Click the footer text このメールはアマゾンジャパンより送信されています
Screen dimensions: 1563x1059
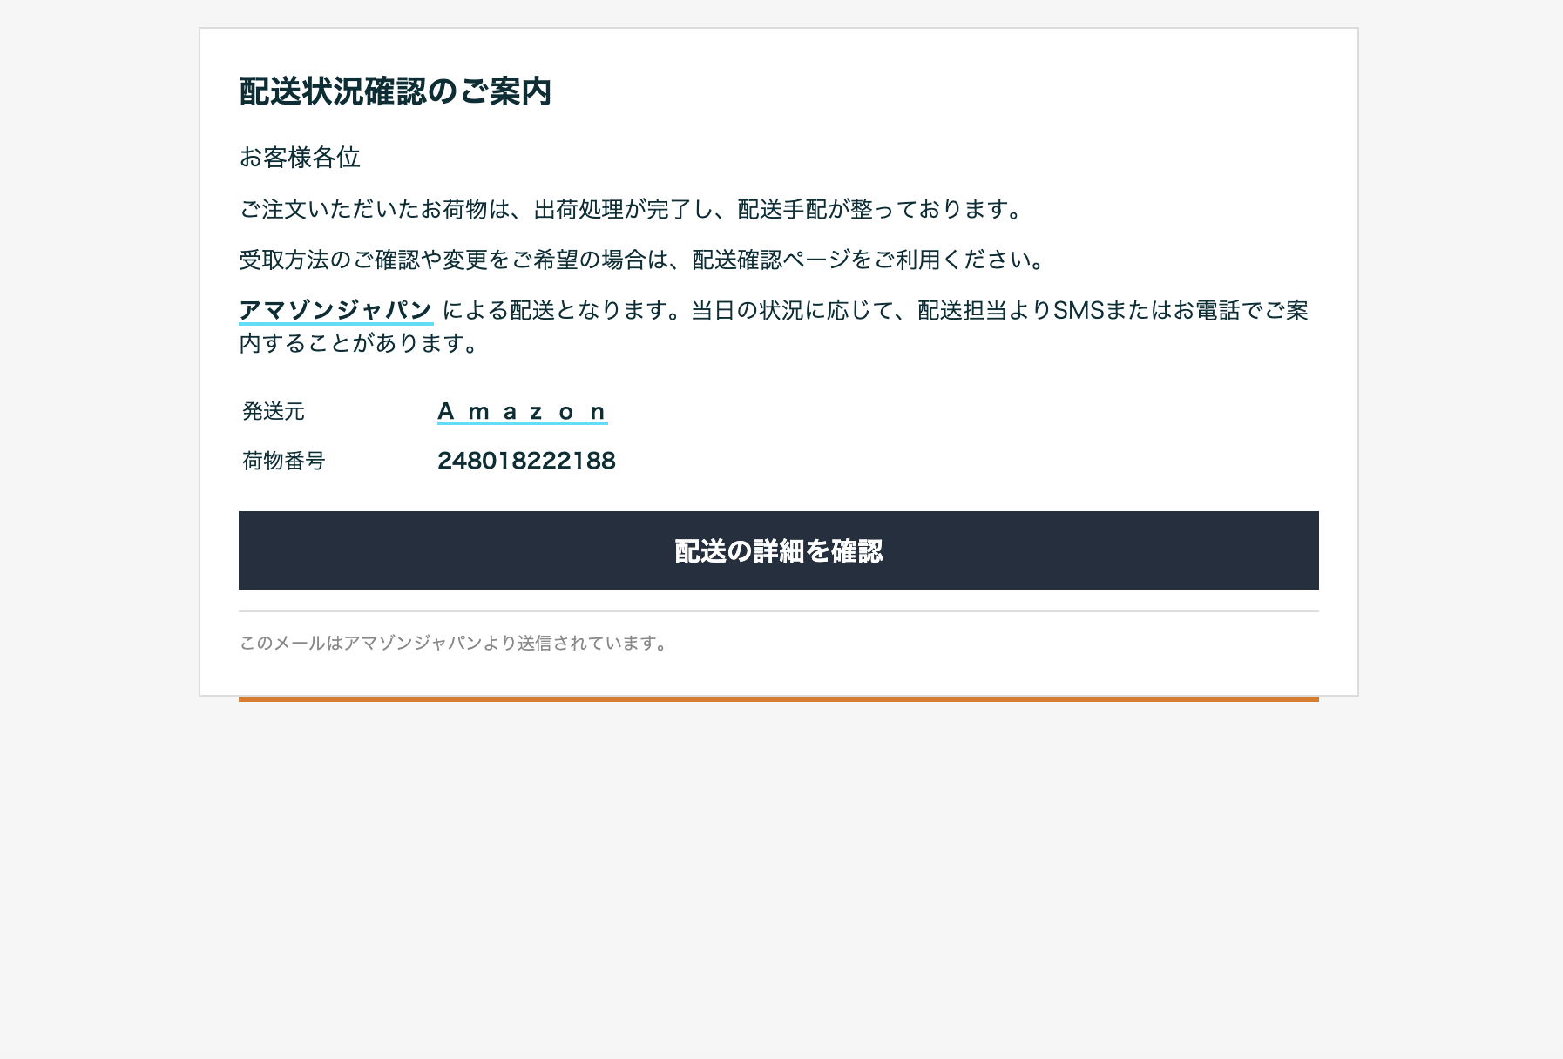(x=453, y=643)
